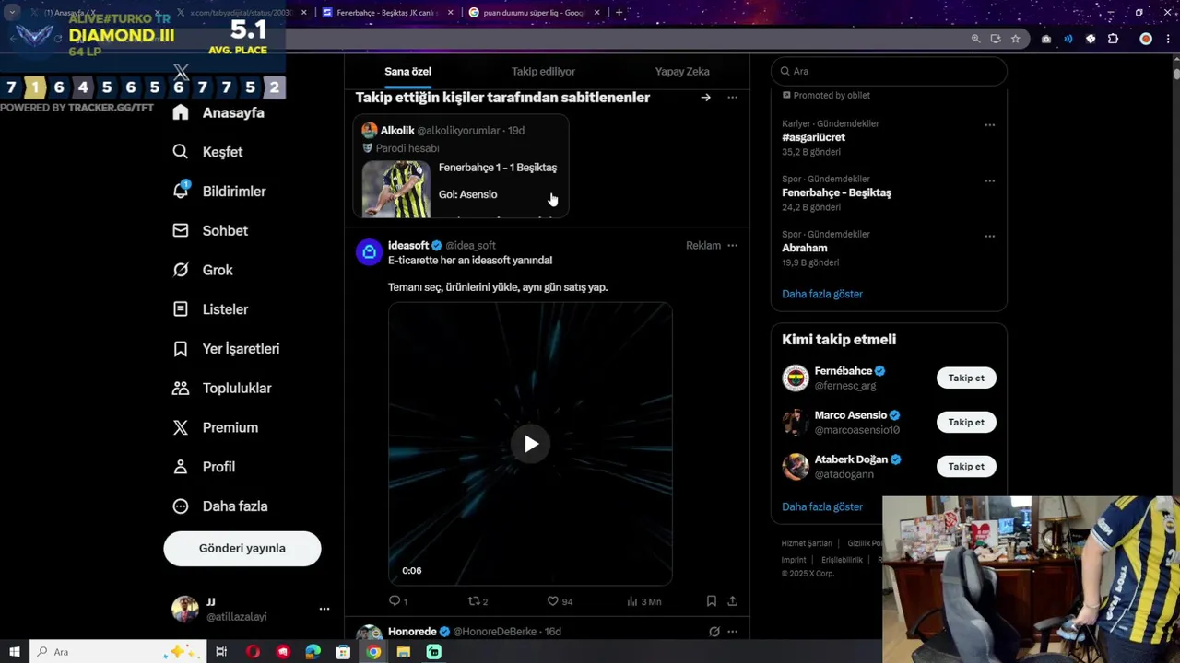Open Anasayfa from the sidebar
This screenshot has width=1180, height=663.
click(x=218, y=112)
